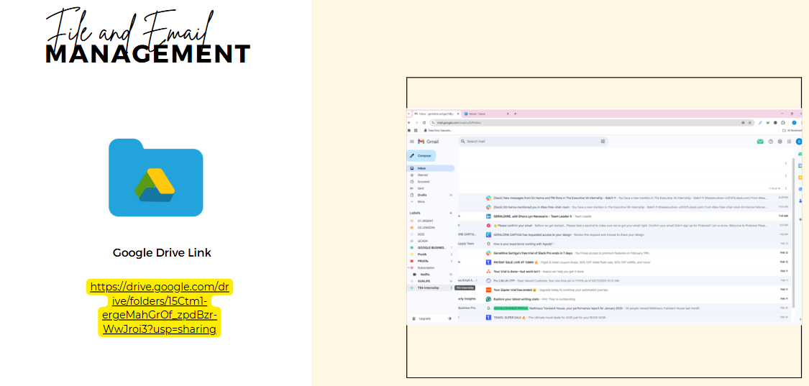Click Zapier icon on trial ended email
Image resolution: width=809 pixels, height=386 pixels.
pyautogui.click(x=488, y=290)
